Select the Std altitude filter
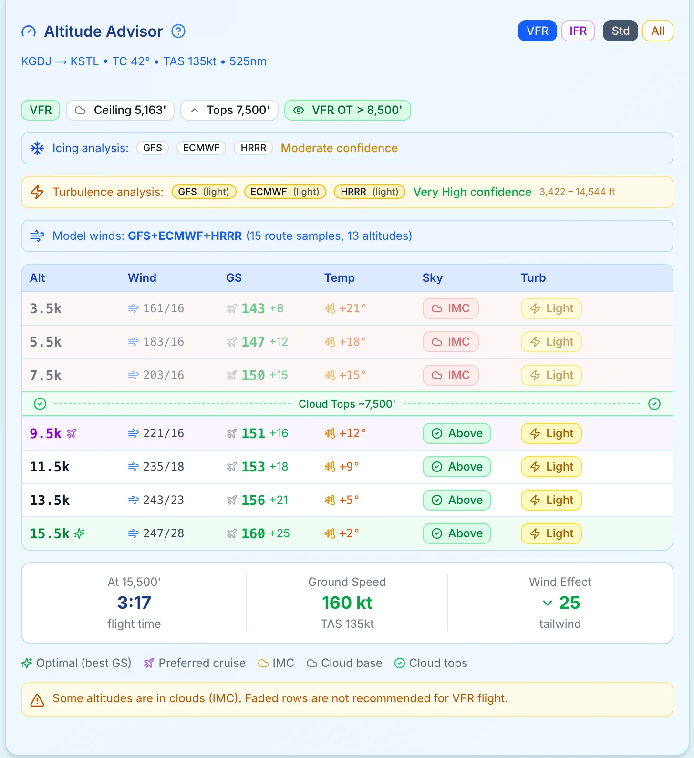The width and height of the screenshot is (694, 758). [621, 31]
